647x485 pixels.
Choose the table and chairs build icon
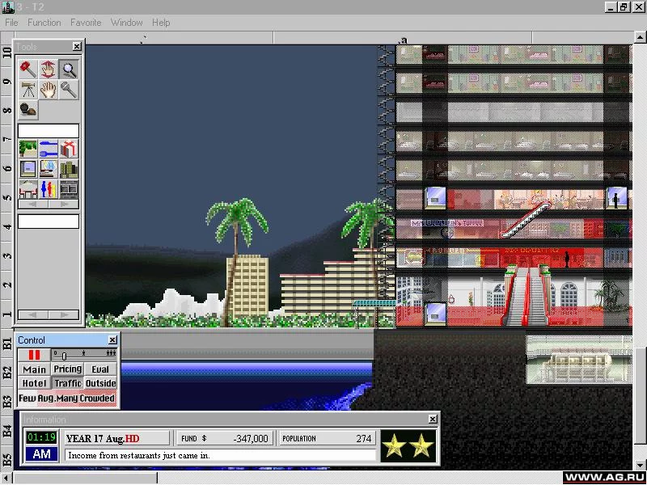pyautogui.click(x=28, y=189)
